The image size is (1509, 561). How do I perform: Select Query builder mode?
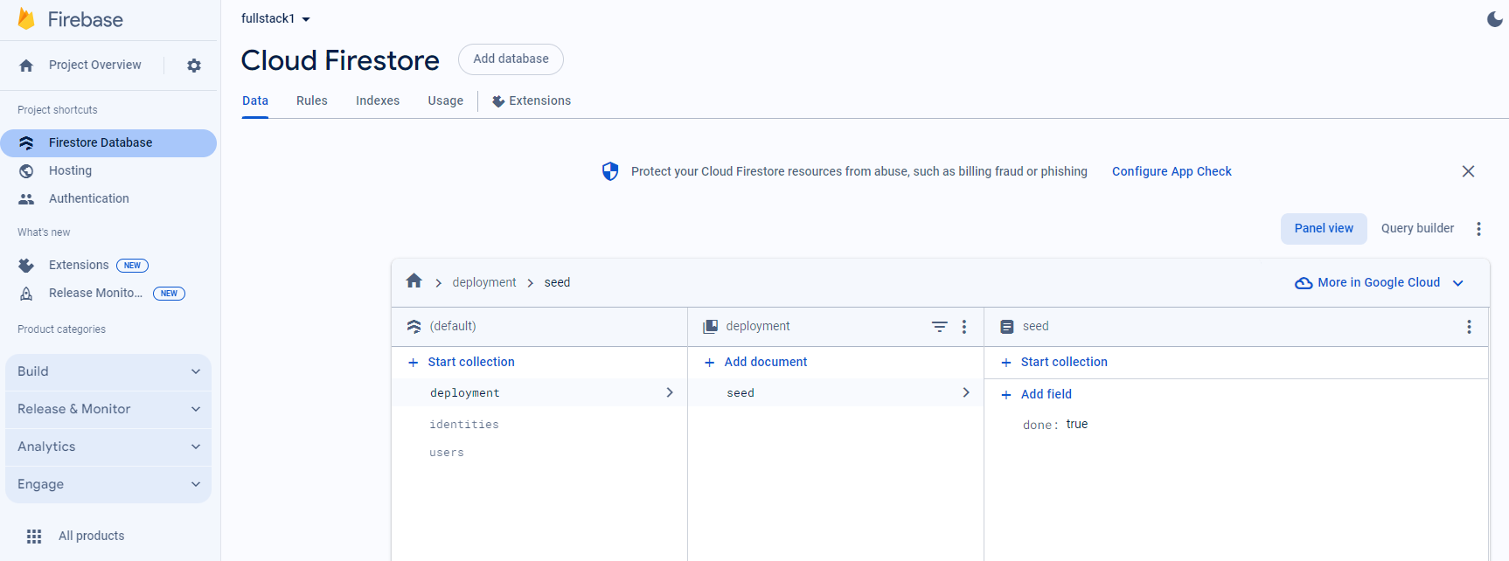point(1417,229)
